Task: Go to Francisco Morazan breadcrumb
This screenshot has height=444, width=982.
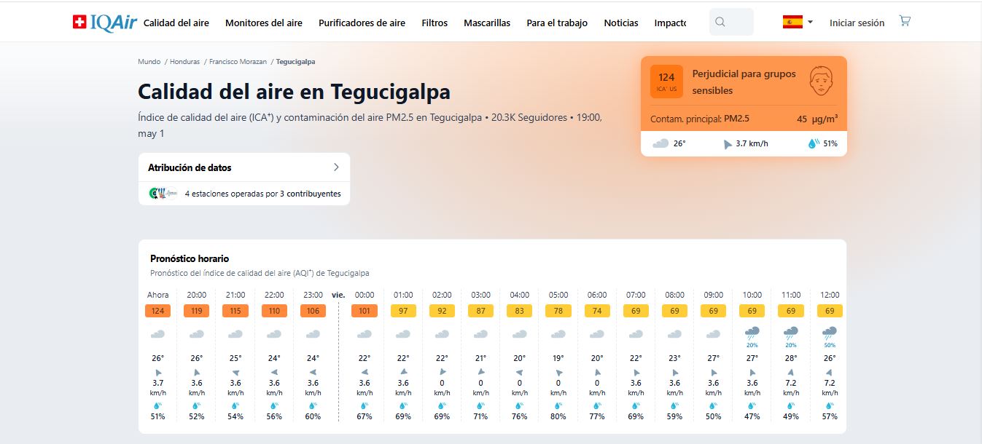Action: 238,62
